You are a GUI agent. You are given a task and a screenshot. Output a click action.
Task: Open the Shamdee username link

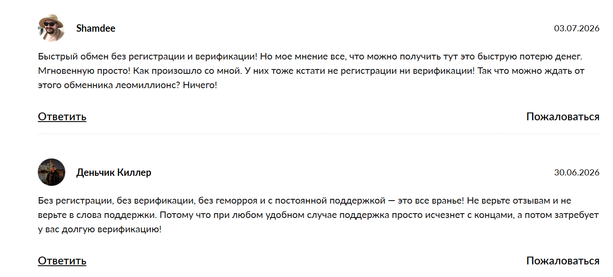96,28
